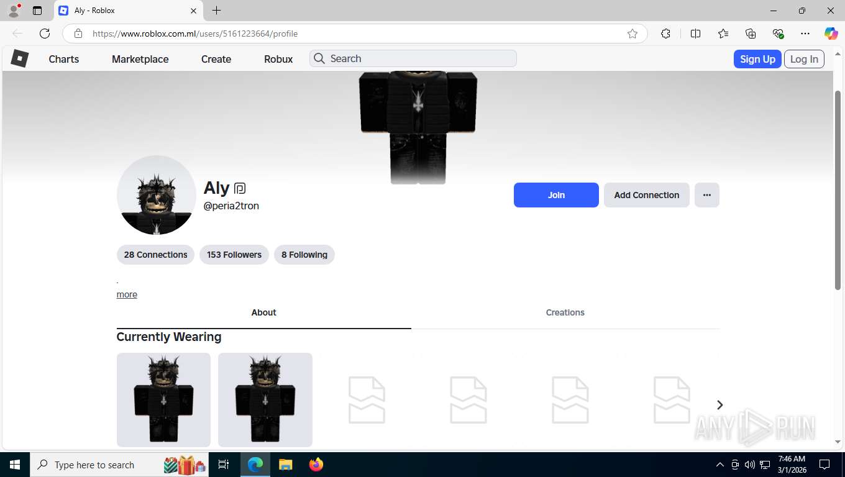Image resolution: width=845 pixels, height=477 pixels.
Task: Go to the Create page
Action: pyautogui.click(x=216, y=59)
